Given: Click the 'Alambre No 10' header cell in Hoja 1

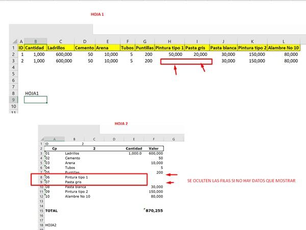Looking at the screenshot, I should point(284,48).
